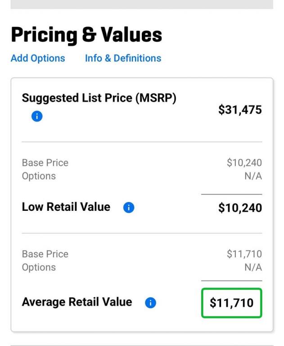Select the bold $10,240 low retail value
The image size is (284, 346).
240,208
